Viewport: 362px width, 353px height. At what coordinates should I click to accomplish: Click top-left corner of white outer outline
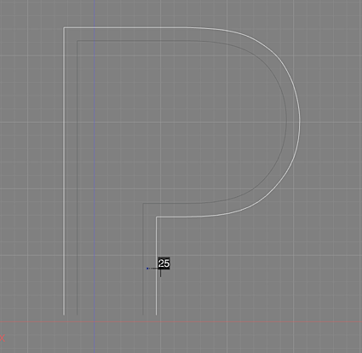click(x=64, y=27)
